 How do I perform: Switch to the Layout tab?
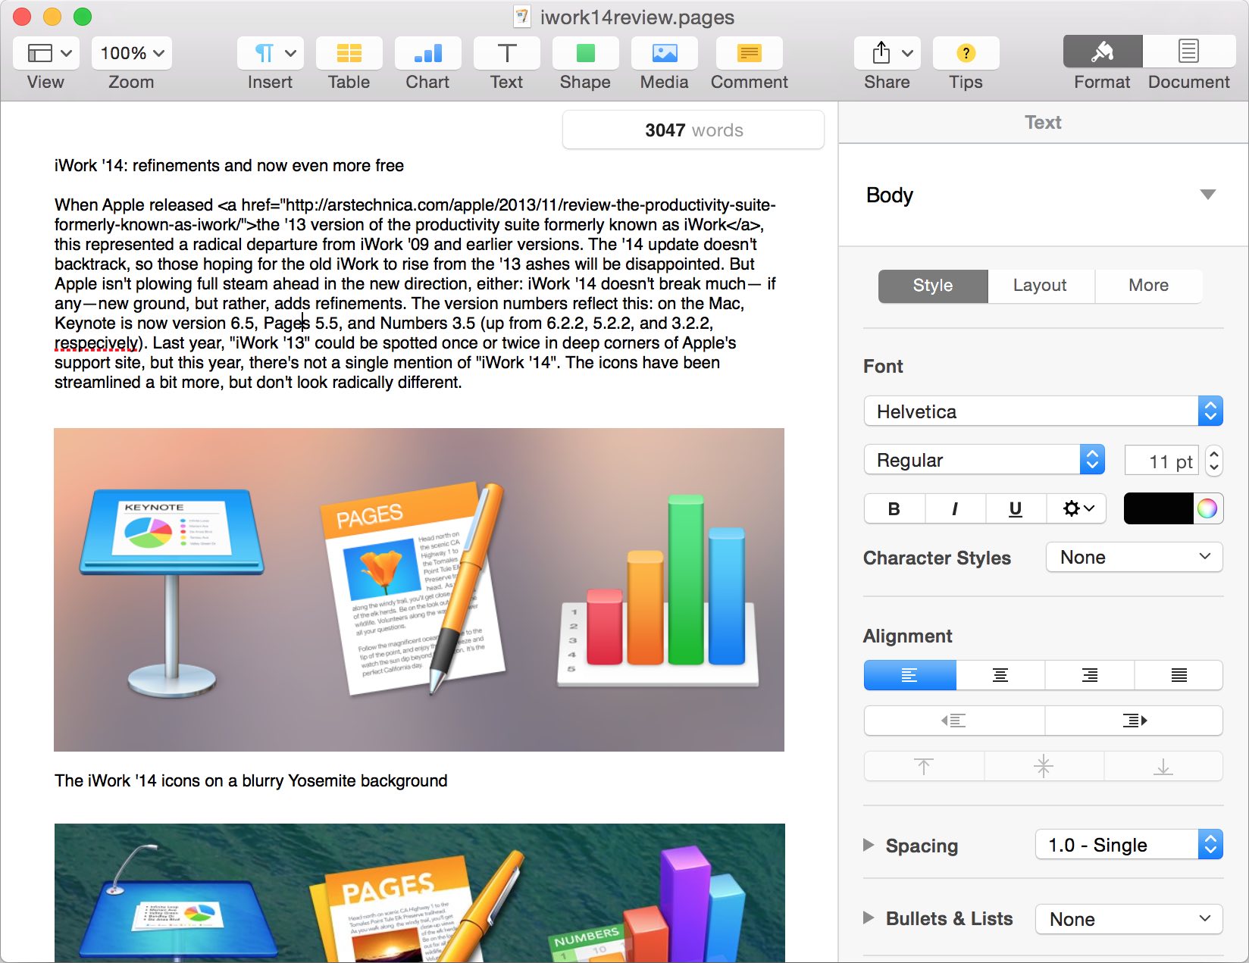point(1040,286)
